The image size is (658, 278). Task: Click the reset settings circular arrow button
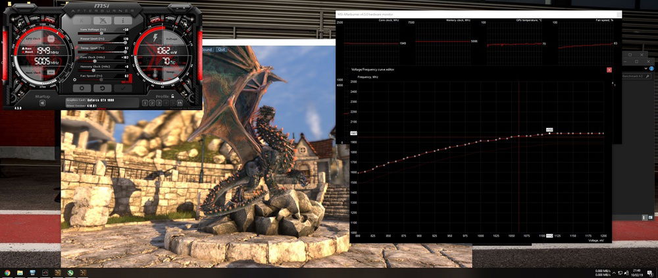103,88
